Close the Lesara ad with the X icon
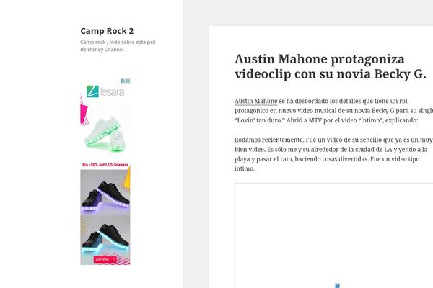This screenshot has height=288, width=433. coord(128,81)
